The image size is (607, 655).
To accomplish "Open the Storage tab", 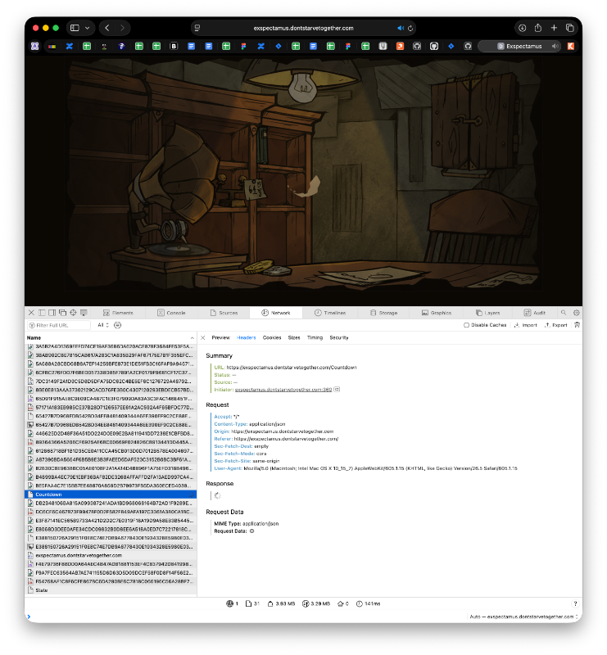I will pos(383,313).
